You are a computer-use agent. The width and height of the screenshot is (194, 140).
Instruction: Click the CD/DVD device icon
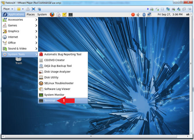point(157,9)
